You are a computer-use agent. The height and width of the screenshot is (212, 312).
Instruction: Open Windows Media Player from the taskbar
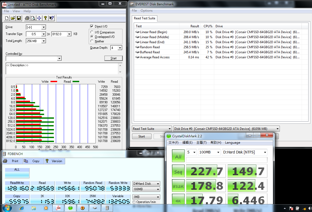46,208
